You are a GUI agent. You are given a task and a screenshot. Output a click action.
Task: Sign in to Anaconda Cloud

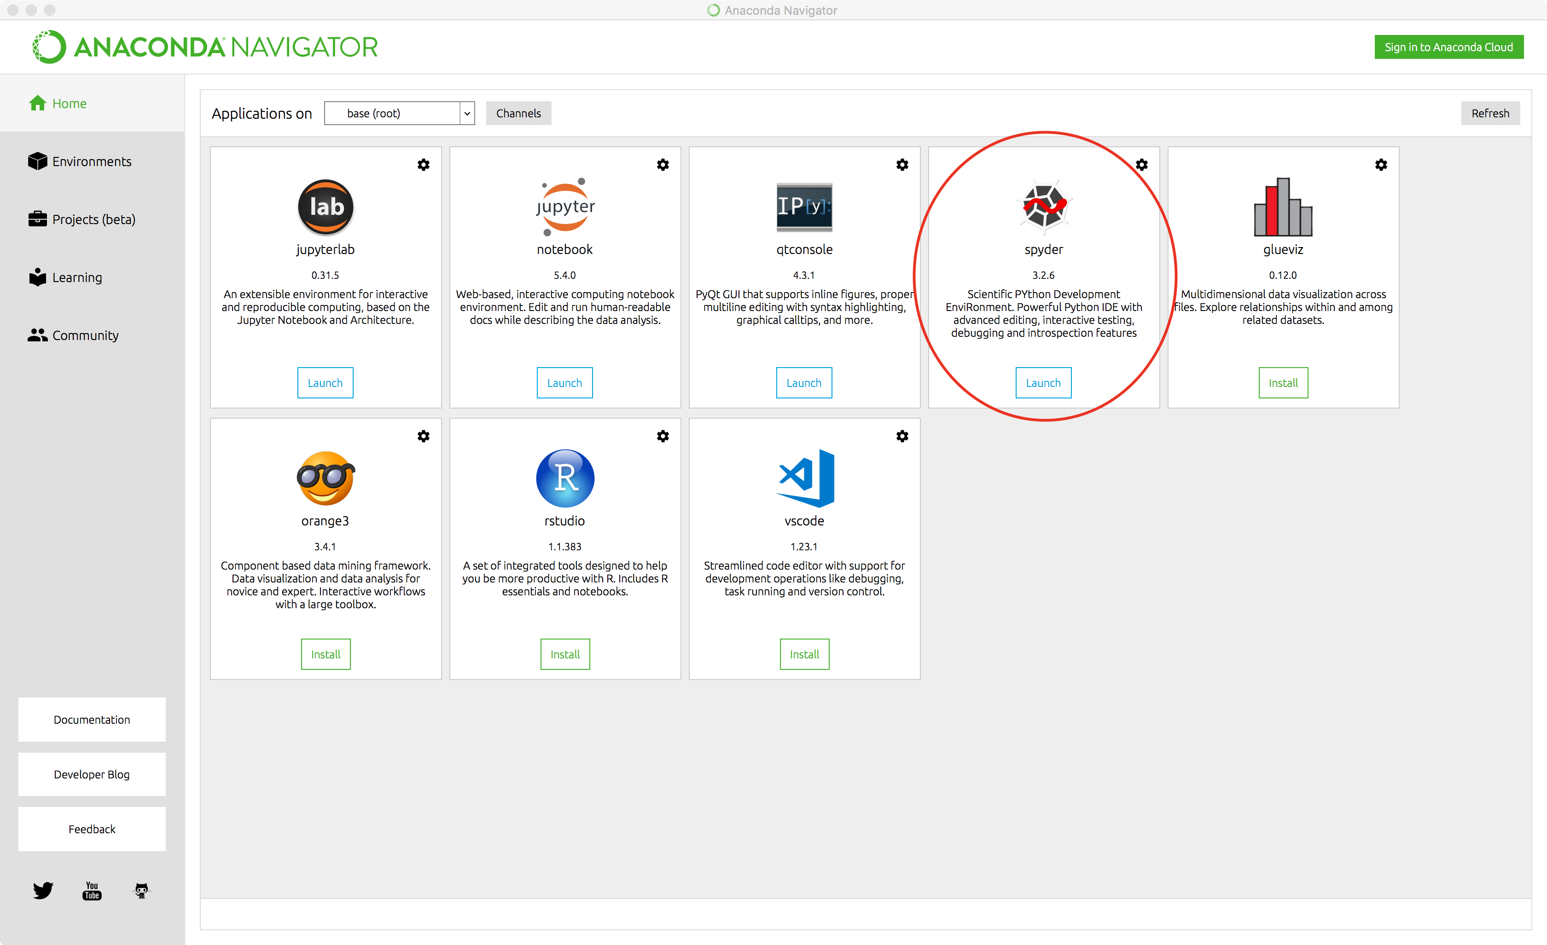coord(1448,47)
